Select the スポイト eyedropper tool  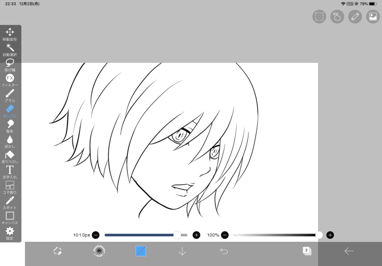(x=10, y=203)
